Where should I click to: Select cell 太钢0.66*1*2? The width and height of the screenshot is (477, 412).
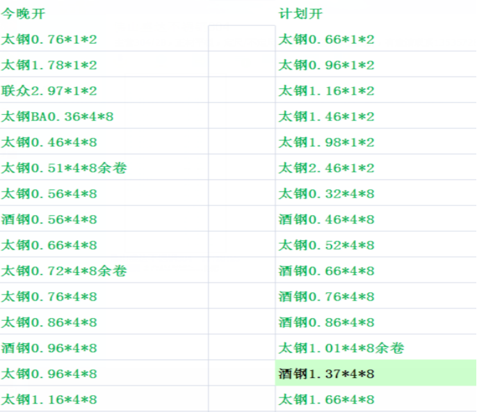376,39
